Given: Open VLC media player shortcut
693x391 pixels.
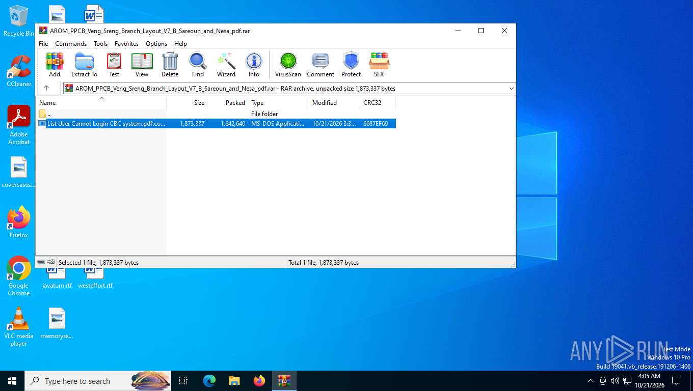Looking at the screenshot, I should click(x=19, y=326).
